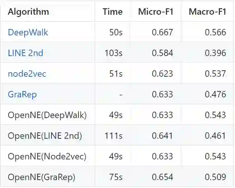This screenshot has width=235, height=188.
Task: Select the Macro-F1 column header
Action: click(208, 12)
